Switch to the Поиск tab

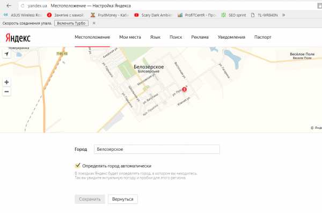point(176,37)
